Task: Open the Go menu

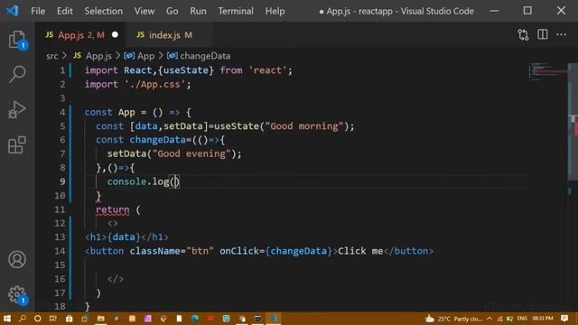Action: 172,11
